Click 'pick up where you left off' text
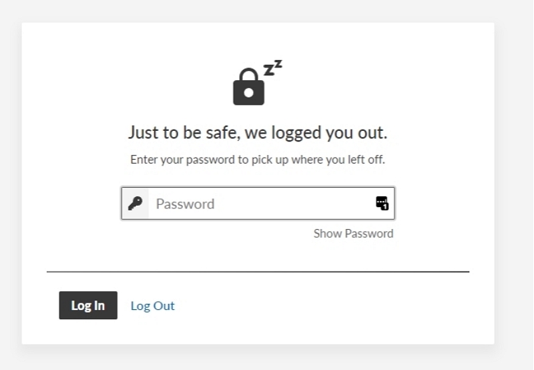This screenshot has height=370, width=534. coord(318,160)
